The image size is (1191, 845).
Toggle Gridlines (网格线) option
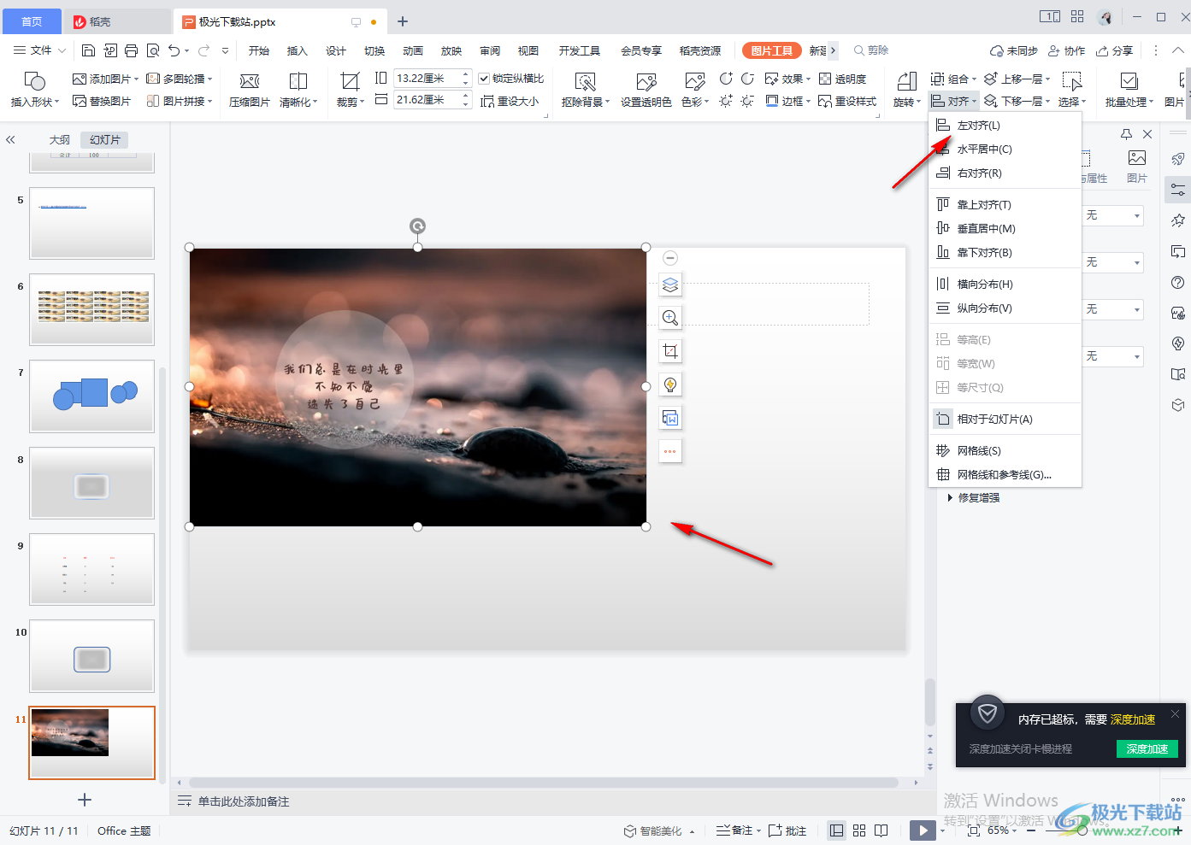tap(1005, 450)
